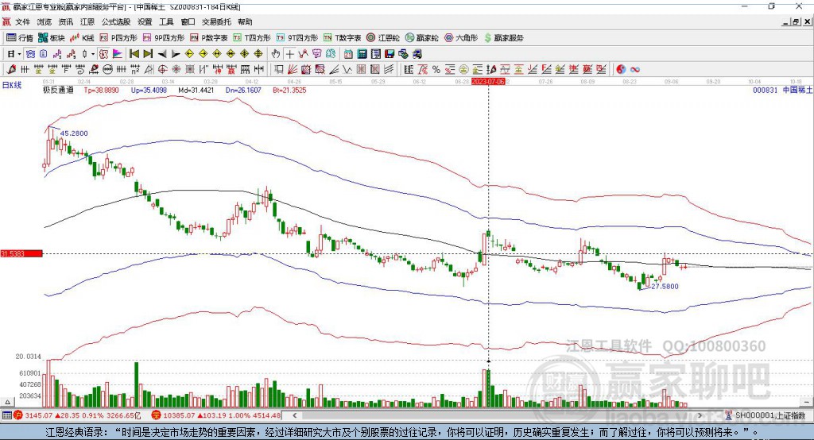Jump to last bar icon
The height and width of the screenshot is (440, 814).
148,54
